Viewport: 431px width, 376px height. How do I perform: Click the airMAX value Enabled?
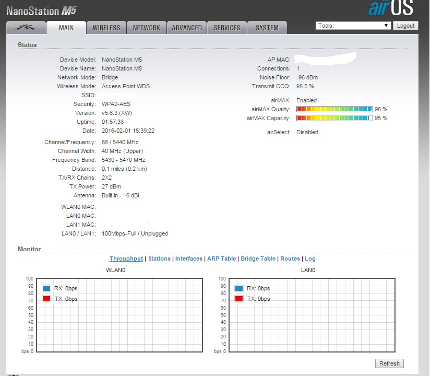point(306,100)
